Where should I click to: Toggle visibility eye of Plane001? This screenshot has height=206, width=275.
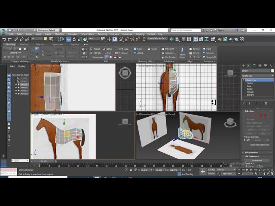pos(16,88)
